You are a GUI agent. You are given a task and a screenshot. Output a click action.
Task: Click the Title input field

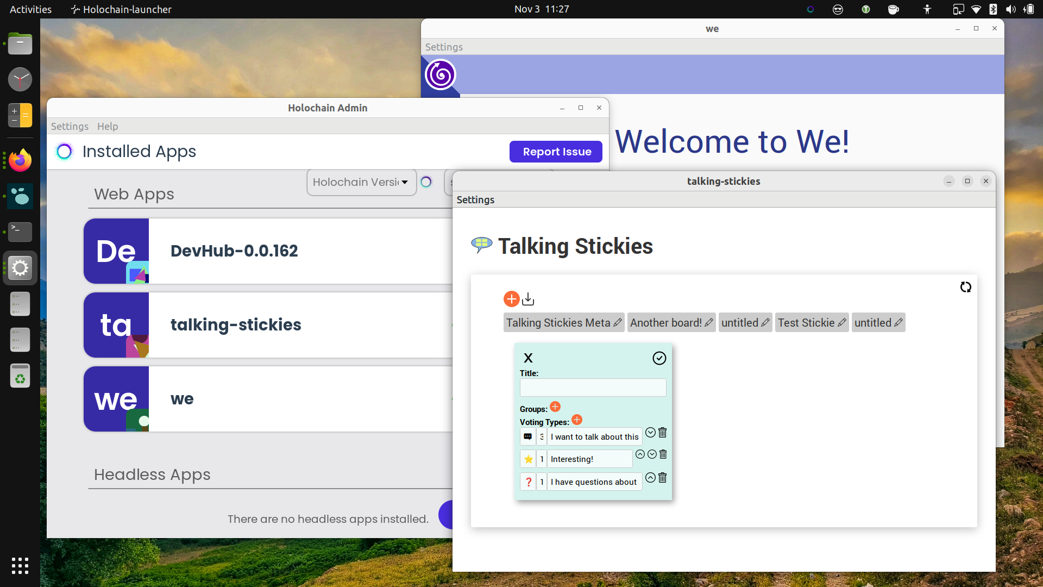(x=593, y=388)
